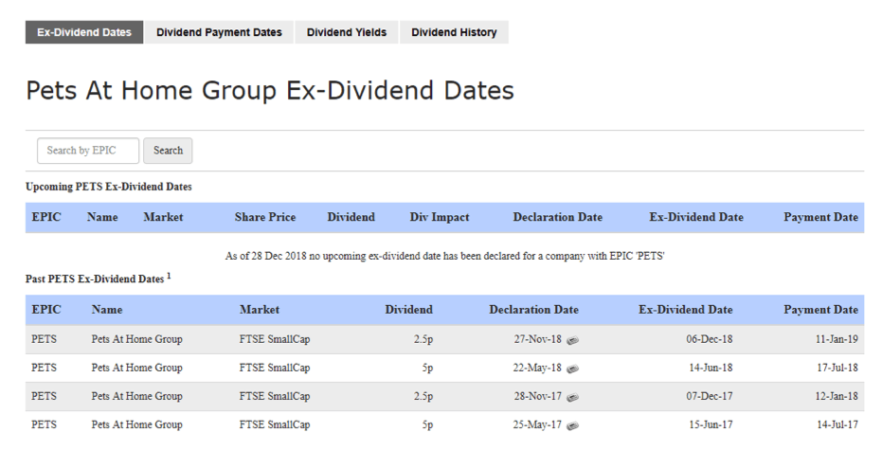
Task: Open announcement icon beside 28-Nov-17 declaration date
Action: (x=572, y=397)
